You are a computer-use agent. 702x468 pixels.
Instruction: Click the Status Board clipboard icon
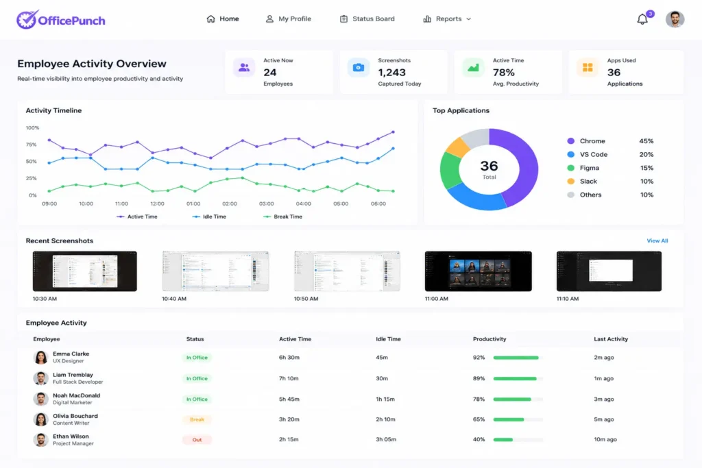pyautogui.click(x=343, y=19)
